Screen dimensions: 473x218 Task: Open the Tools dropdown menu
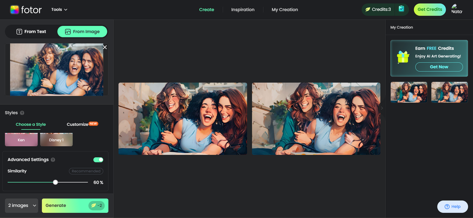[59, 10]
